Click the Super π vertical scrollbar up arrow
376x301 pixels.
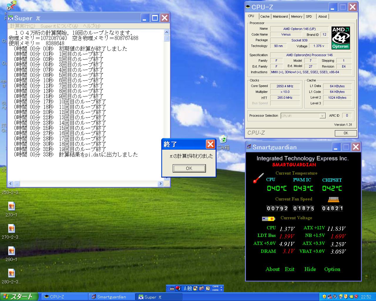[x=167, y=32]
